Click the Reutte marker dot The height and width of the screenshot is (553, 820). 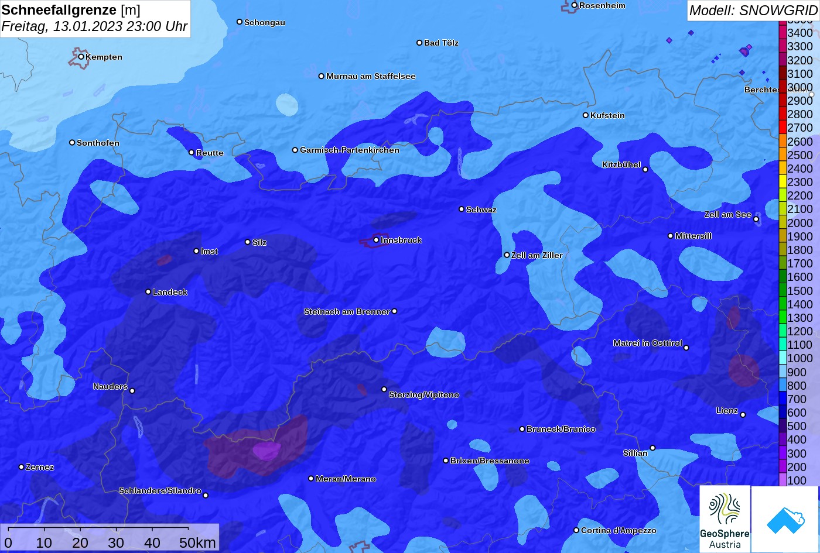192,153
